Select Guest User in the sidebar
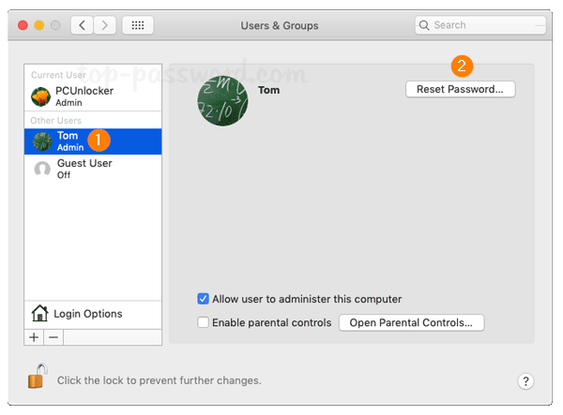The height and width of the screenshot is (415, 563). 93,169
